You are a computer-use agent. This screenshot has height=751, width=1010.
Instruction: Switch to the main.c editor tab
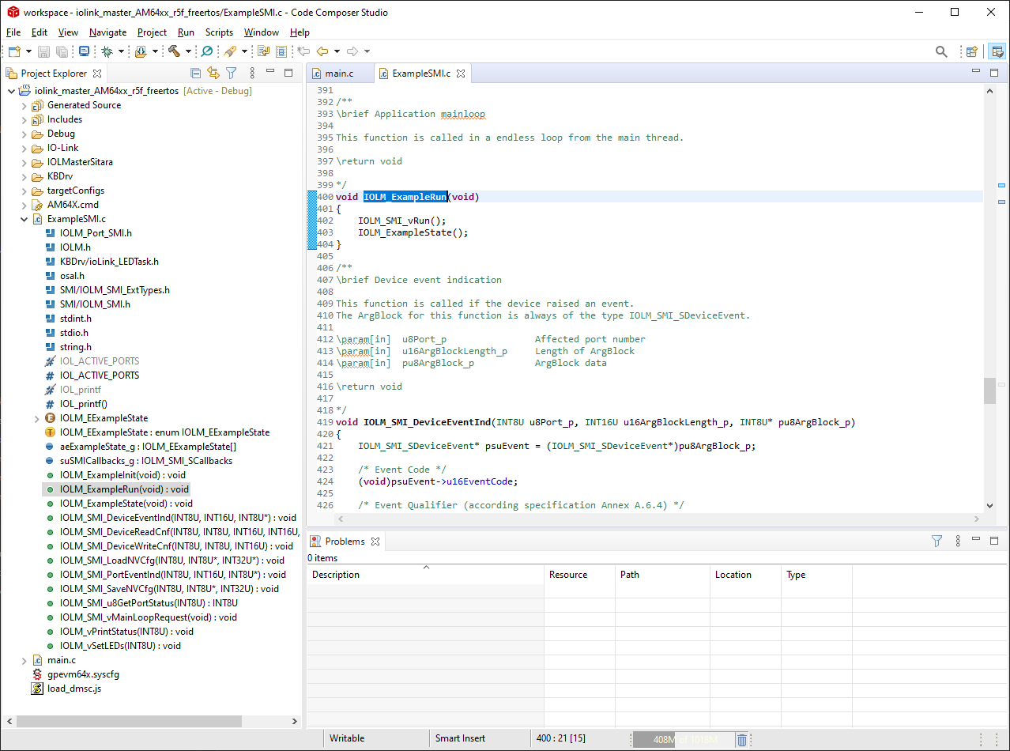tap(338, 74)
